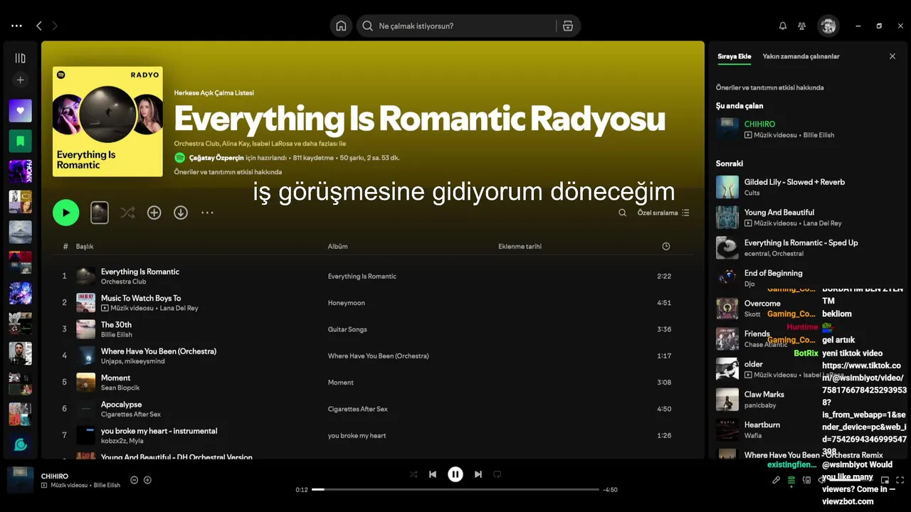The width and height of the screenshot is (911, 512).
Task: Open the Özel sıralama sort dropdown
Action: point(663,213)
